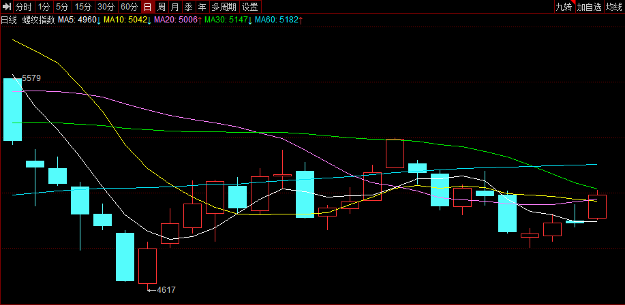Click 加自选 to add to watchlist

[589, 6]
